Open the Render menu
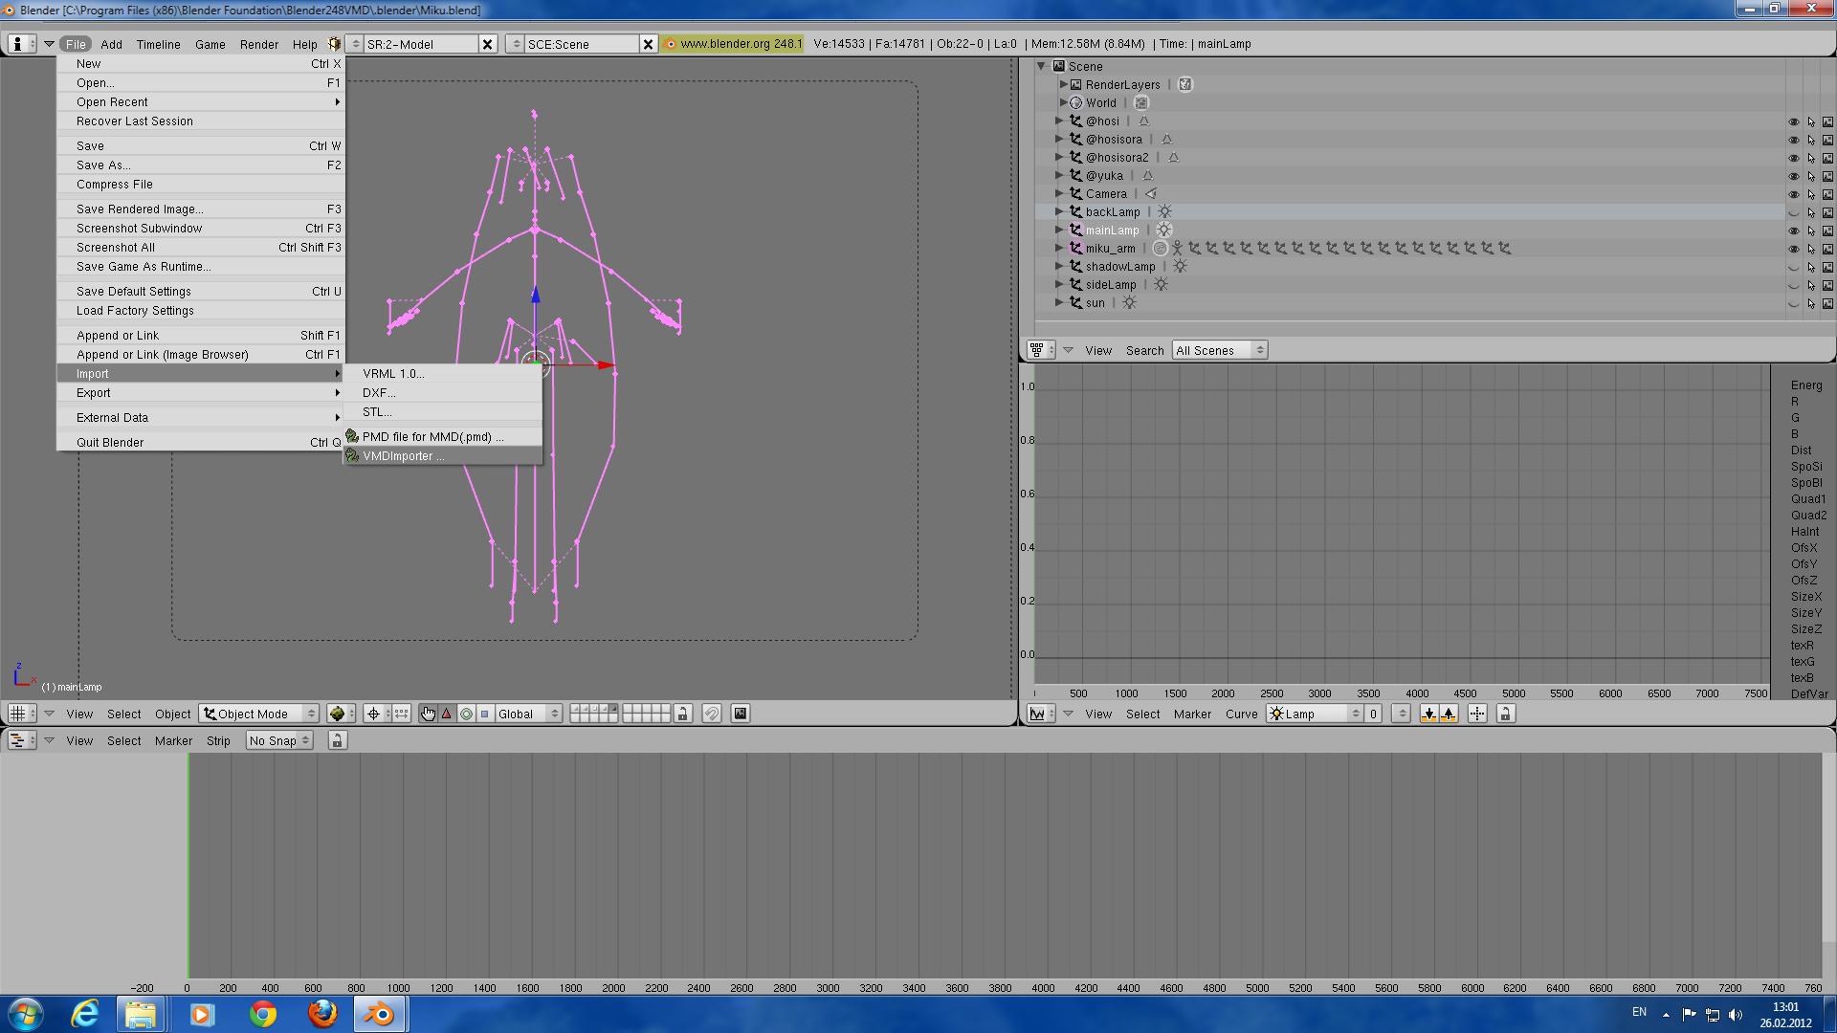This screenshot has height=1033, width=1837. [258, 44]
